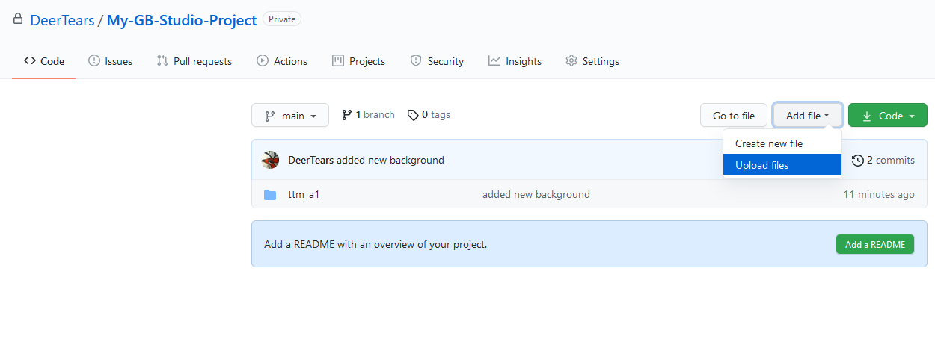
Task: Click the lock icon beside repository name
Action: [18, 19]
